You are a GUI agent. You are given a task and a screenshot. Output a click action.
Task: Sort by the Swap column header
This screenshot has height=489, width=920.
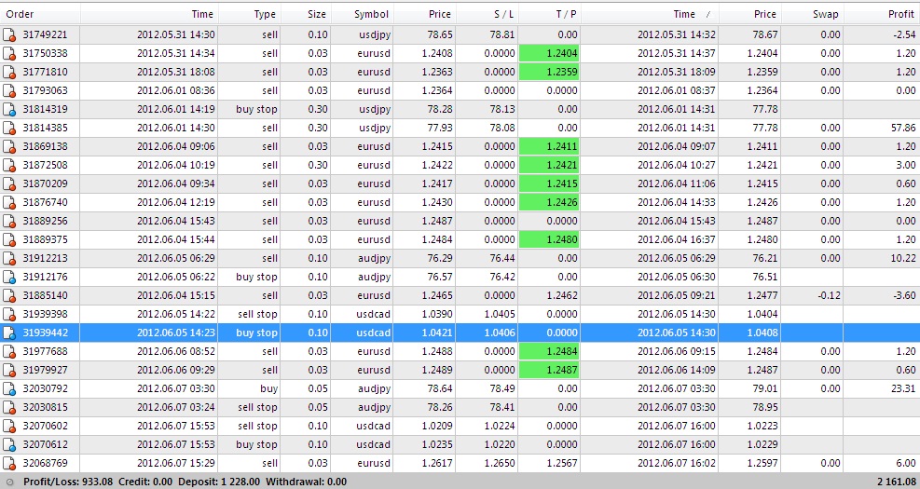pos(812,14)
